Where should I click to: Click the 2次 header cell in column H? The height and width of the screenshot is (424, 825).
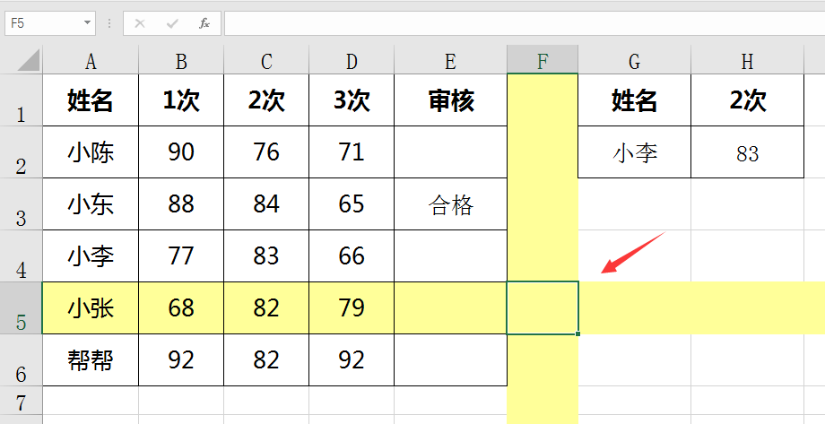pos(748,100)
